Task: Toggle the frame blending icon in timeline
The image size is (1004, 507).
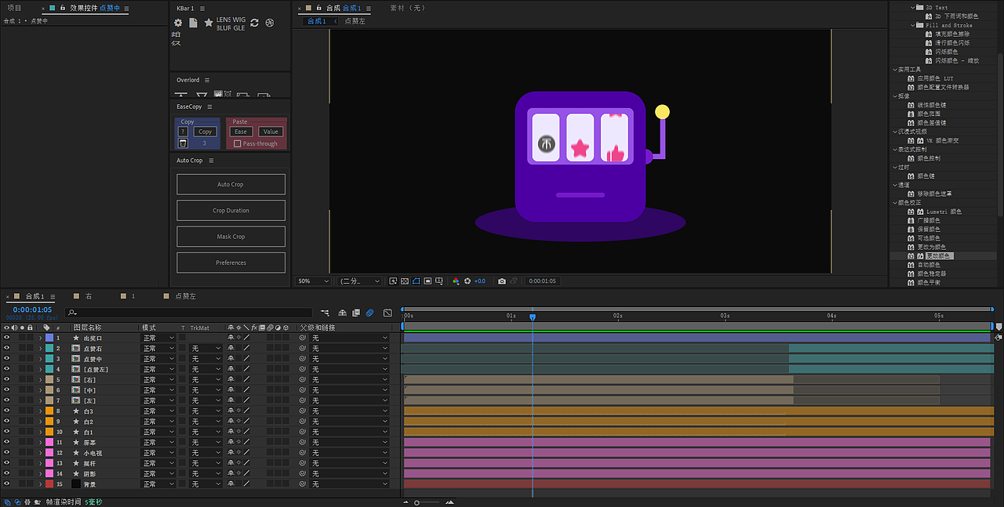Action: (x=356, y=313)
